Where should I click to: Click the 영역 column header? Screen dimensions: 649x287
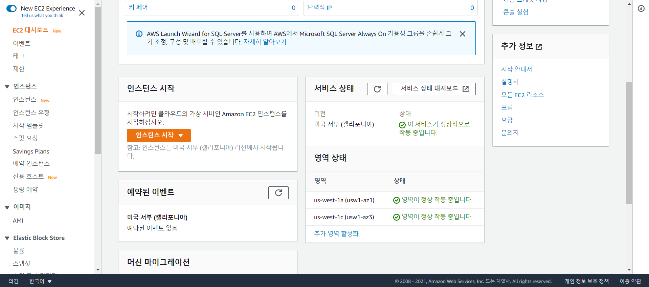[320, 181]
